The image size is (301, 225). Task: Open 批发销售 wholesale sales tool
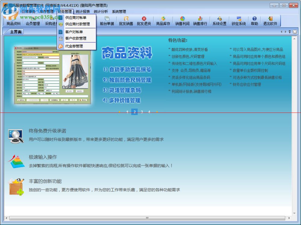(126, 22)
